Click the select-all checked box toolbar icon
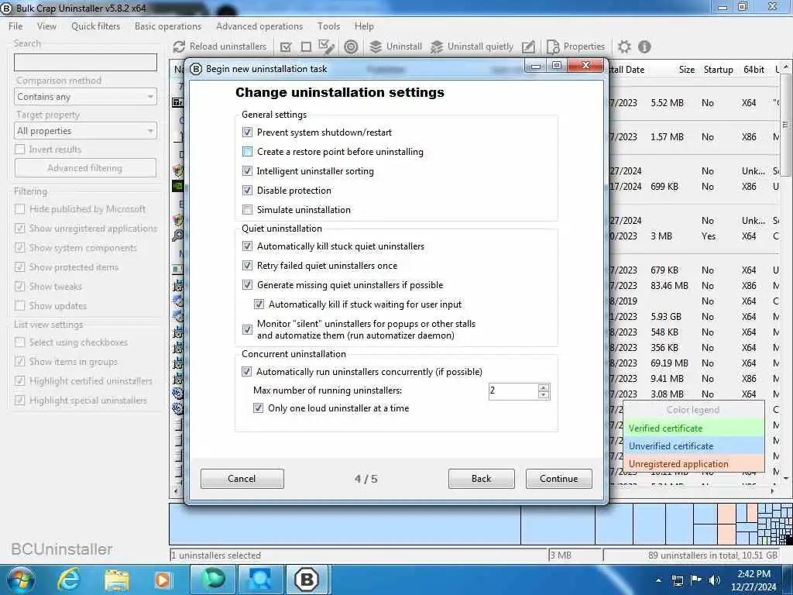The width and height of the screenshot is (793, 595). point(286,47)
